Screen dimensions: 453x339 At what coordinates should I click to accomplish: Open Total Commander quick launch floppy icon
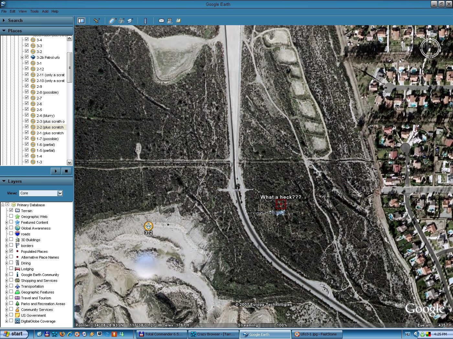[47, 334]
